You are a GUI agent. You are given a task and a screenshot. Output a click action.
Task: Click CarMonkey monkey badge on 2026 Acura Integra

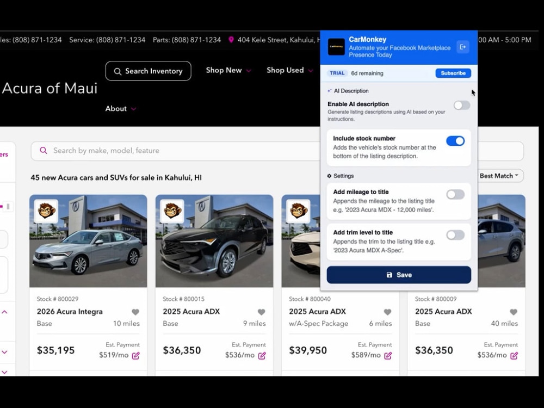46,211
